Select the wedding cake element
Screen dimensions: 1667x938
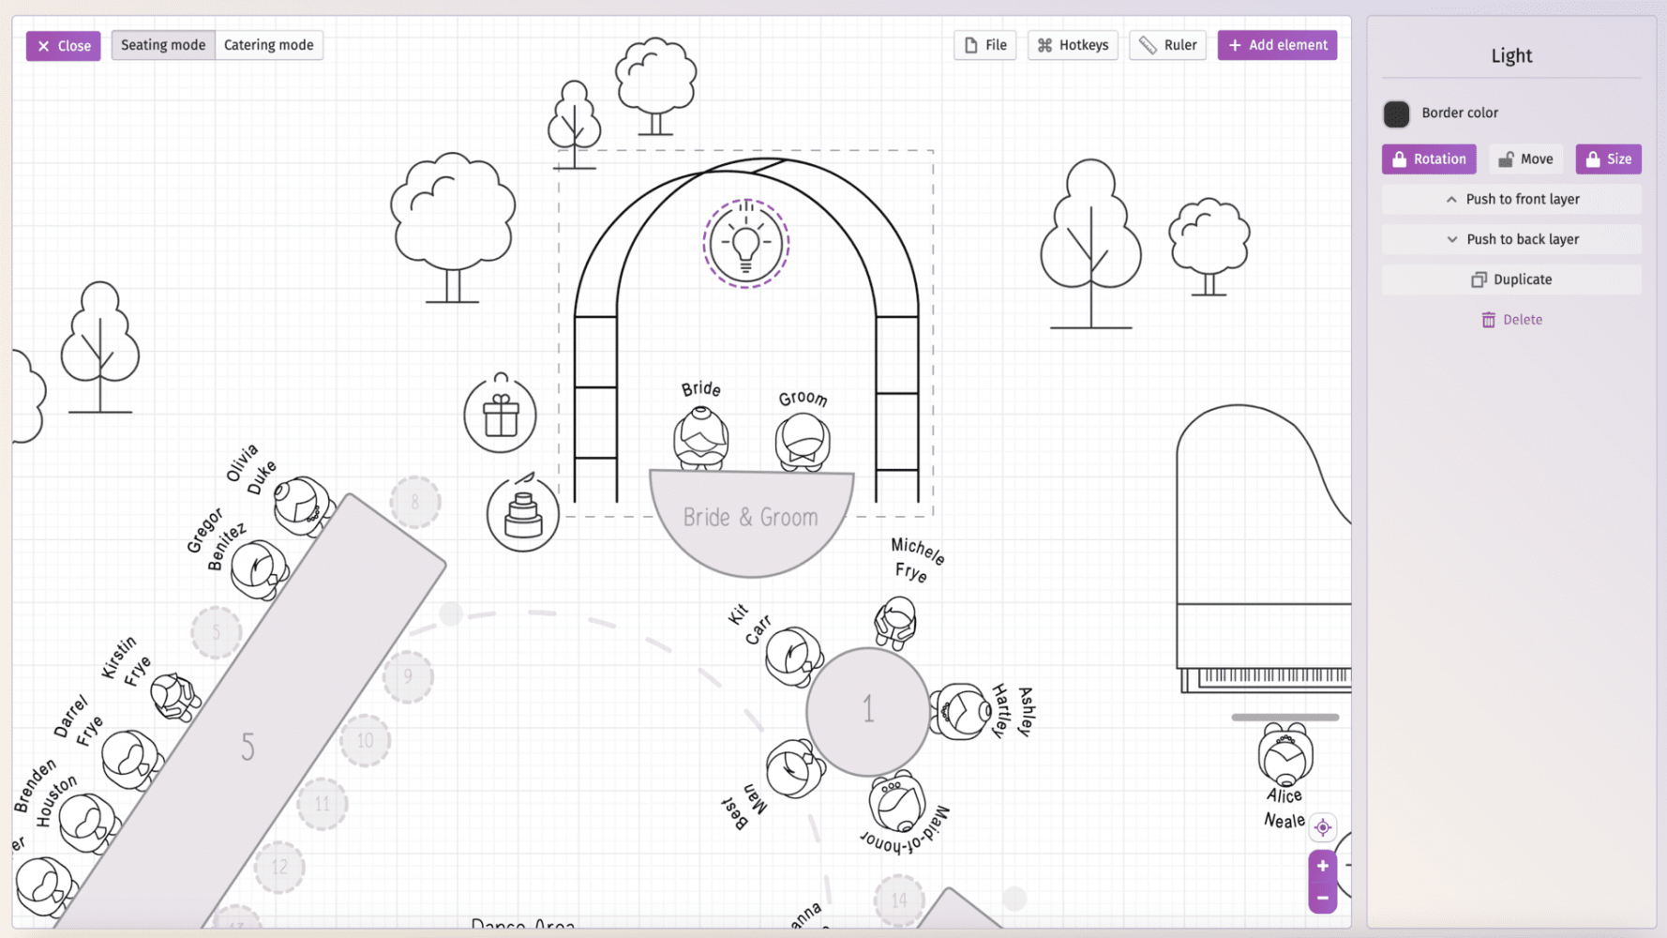click(x=523, y=514)
